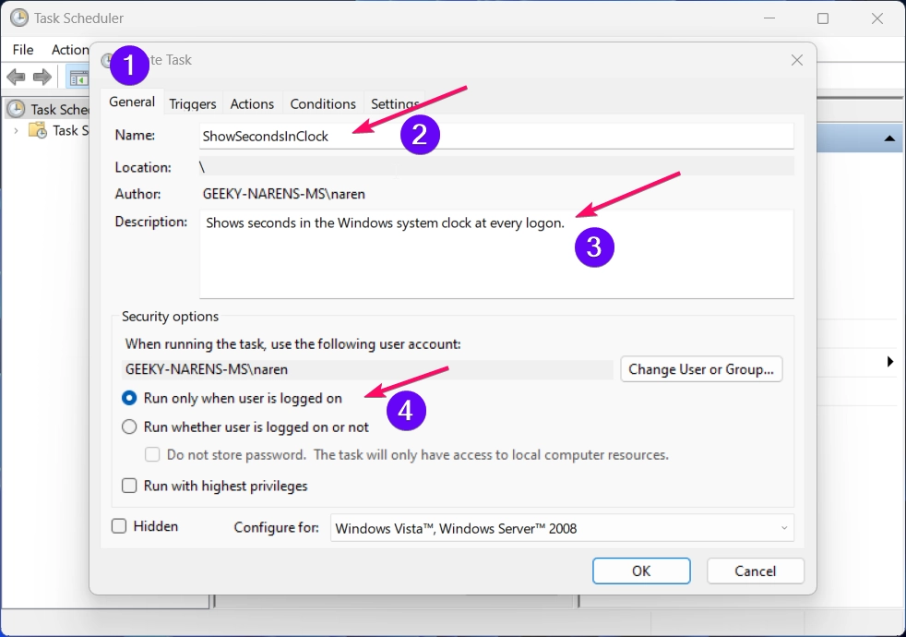Switch to the General tab
This screenshot has height=637, width=906.
(x=132, y=102)
